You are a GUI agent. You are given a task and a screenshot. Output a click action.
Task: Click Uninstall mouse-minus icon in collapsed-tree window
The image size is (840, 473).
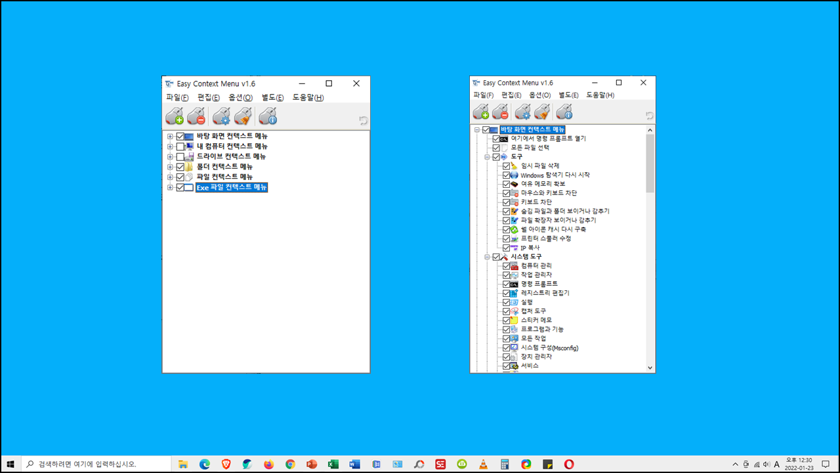coord(196,117)
